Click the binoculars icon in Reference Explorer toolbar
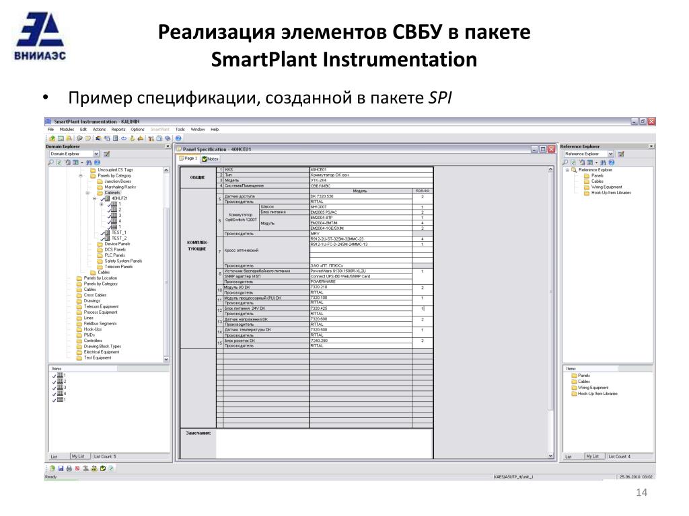Image resolution: width=689 pixels, height=516 pixels. (604, 163)
